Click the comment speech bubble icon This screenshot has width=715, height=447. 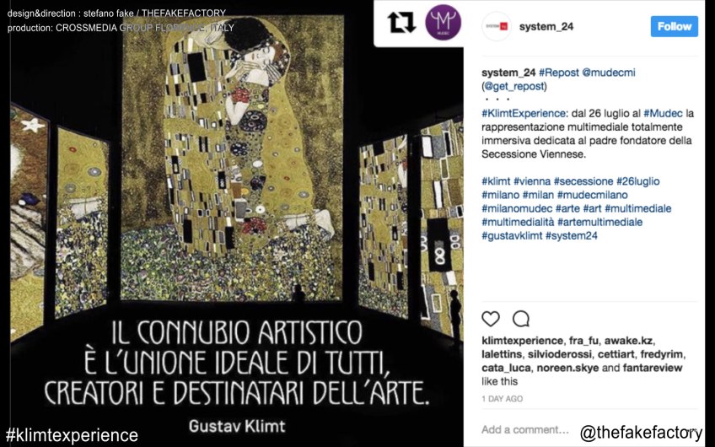click(520, 318)
